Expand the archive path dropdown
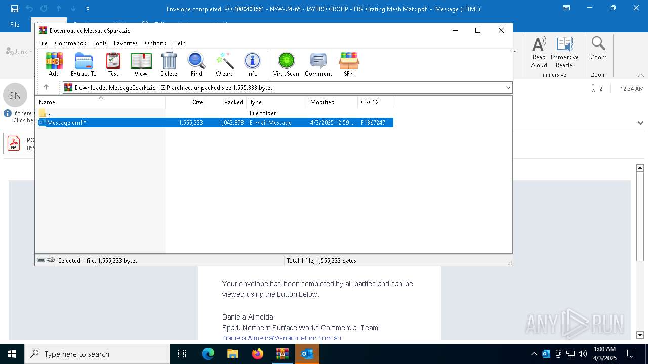The image size is (648, 364). click(508, 88)
